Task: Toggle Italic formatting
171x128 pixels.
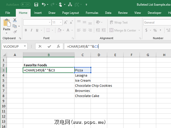Action: [x=31, y=30]
